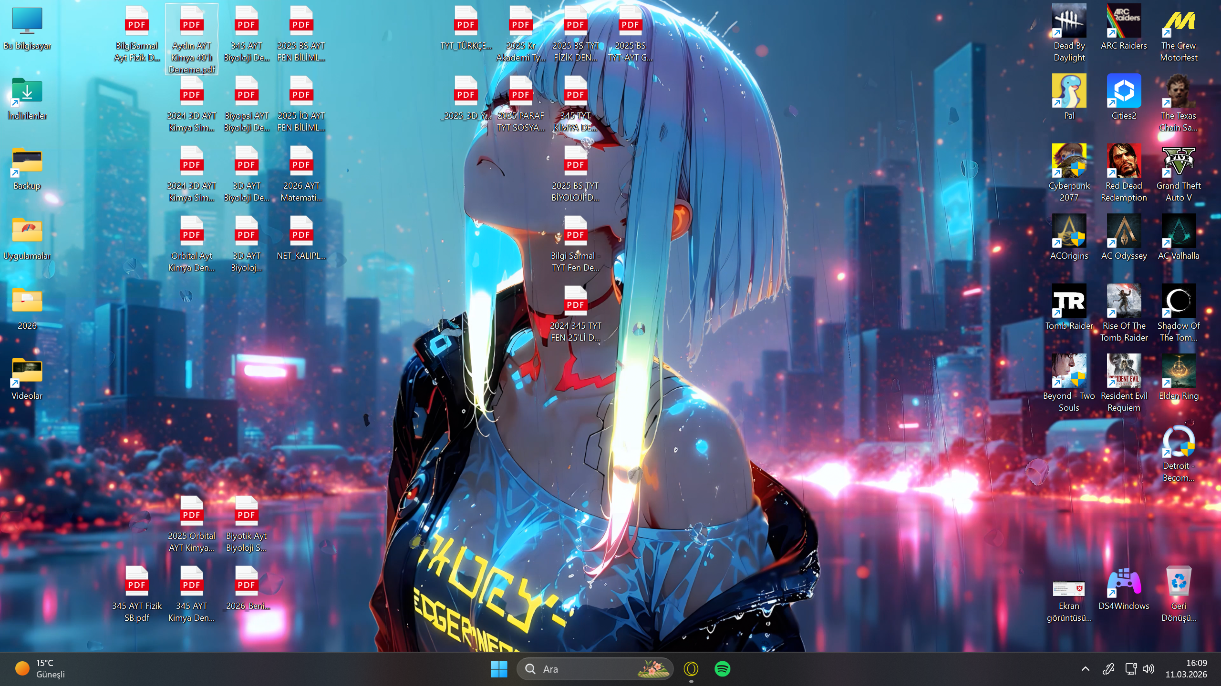The image size is (1221, 686).
Task: Select the NET_KALIPL PDF file
Action: tap(301, 238)
